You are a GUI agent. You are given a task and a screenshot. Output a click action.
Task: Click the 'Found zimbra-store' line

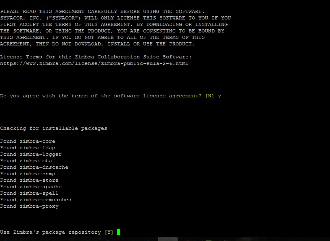(29, 180)
